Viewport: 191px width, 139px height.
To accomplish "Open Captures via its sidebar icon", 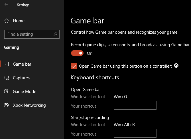I will point(6,78).
